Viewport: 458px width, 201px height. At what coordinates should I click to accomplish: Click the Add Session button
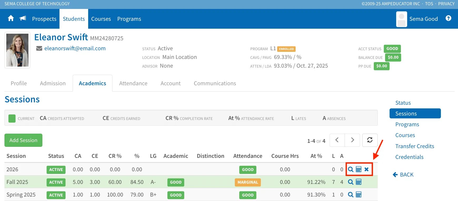coord(23,140)
